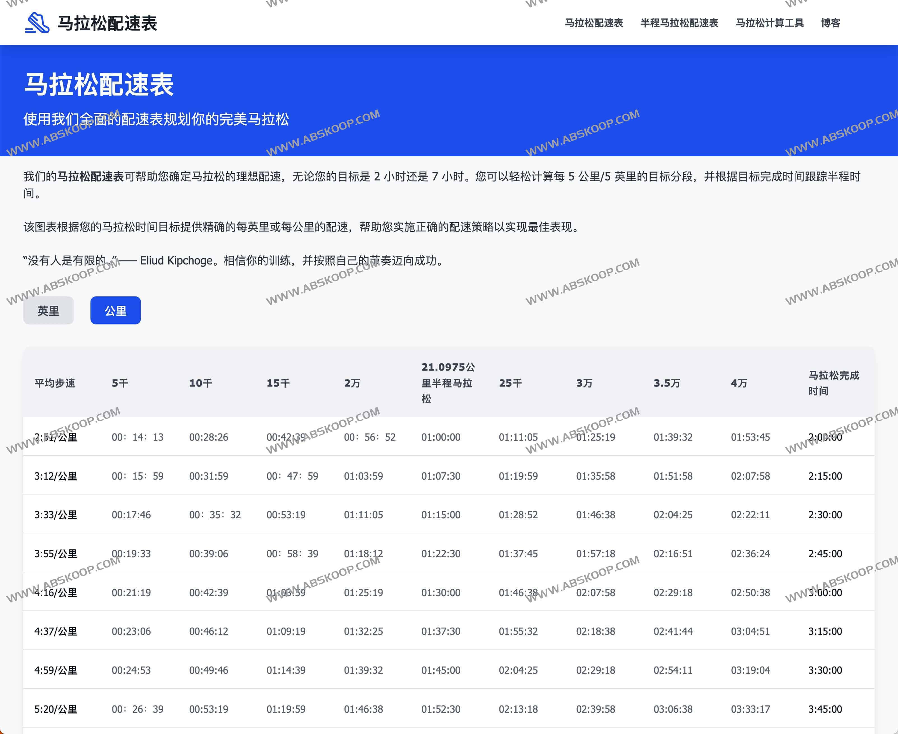Click the running shoe logo icon
Viewport: 898px width, 734px height.
click(37, 23)
